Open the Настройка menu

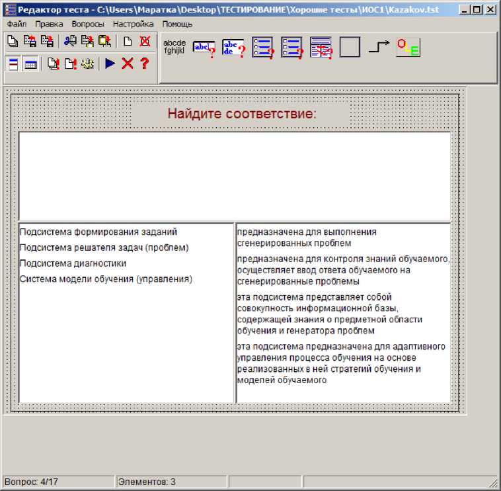click(133, 24)
